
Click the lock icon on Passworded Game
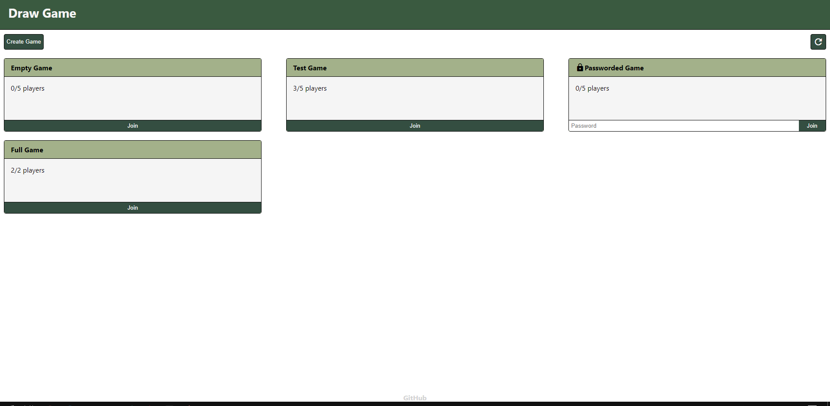[x=580, y=67]
